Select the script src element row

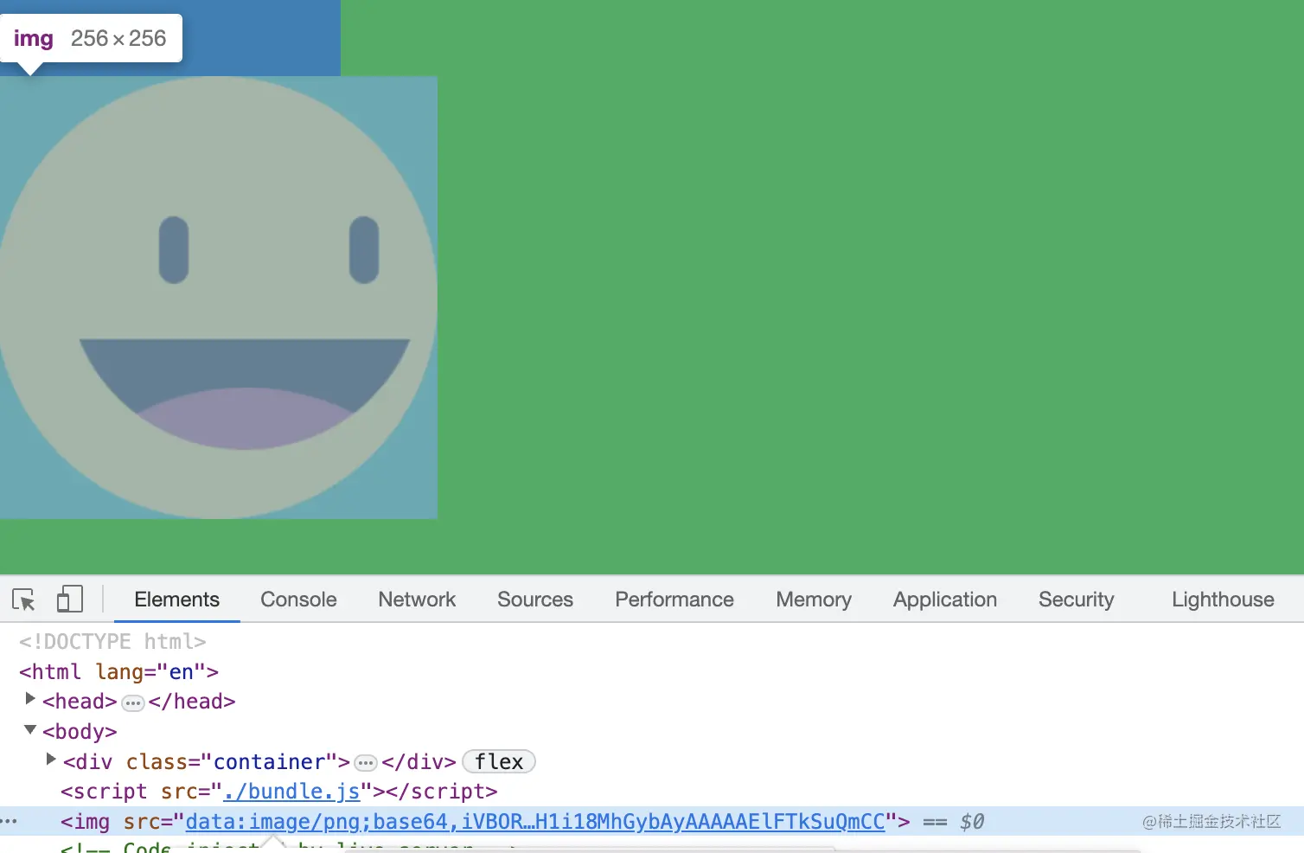click(279, 792)
